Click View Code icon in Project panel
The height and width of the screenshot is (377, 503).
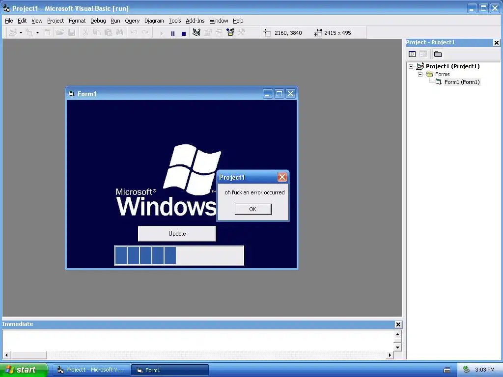pyautogui.click(x=412, y=54)
